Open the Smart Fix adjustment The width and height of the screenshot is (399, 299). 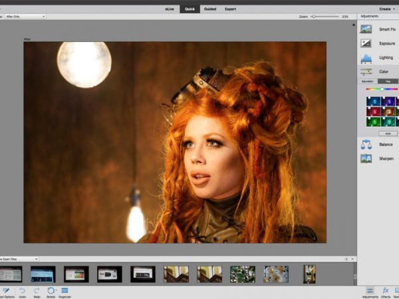click(379, 29)
